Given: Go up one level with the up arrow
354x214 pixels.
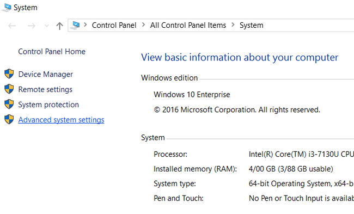Looking at the screenshot, I should (59, 26).
